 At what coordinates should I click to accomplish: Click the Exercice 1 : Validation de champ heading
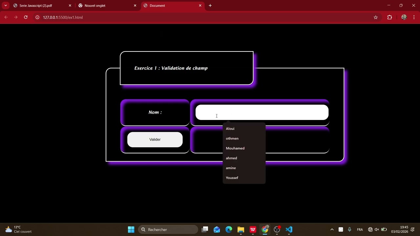point(171,68)
